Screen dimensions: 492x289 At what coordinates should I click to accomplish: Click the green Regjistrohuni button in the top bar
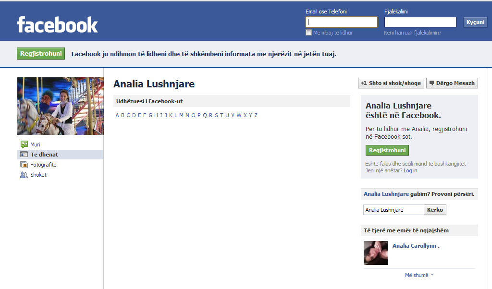click(x=41, y=54)
